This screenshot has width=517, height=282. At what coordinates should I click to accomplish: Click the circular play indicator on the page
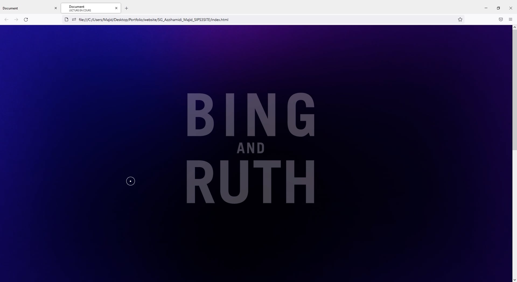tap(130, 181)
